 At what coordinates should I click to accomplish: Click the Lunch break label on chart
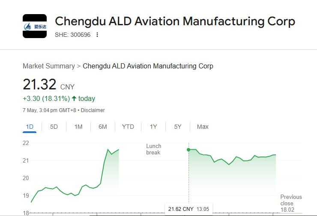tap(154, 149)
